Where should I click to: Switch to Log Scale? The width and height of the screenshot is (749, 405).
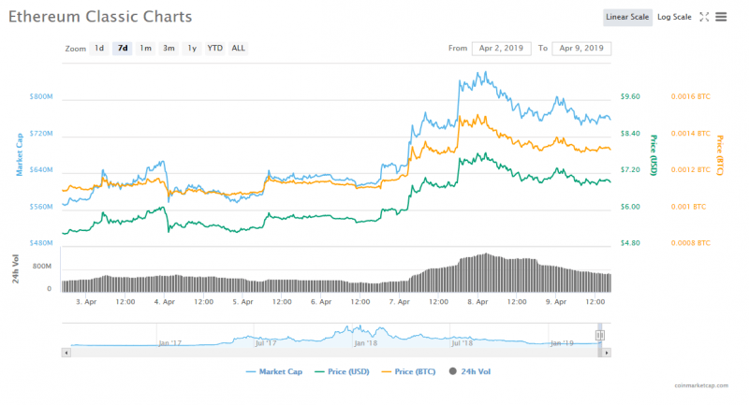(674, 17)
